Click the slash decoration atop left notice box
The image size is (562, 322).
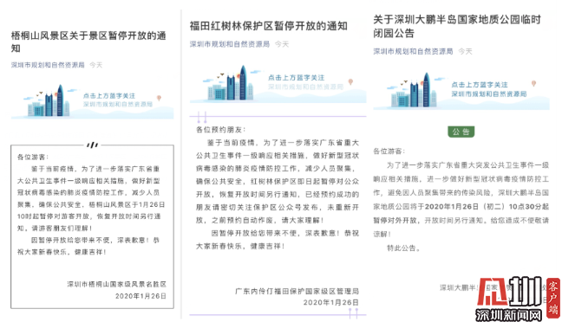pos(92,145)
